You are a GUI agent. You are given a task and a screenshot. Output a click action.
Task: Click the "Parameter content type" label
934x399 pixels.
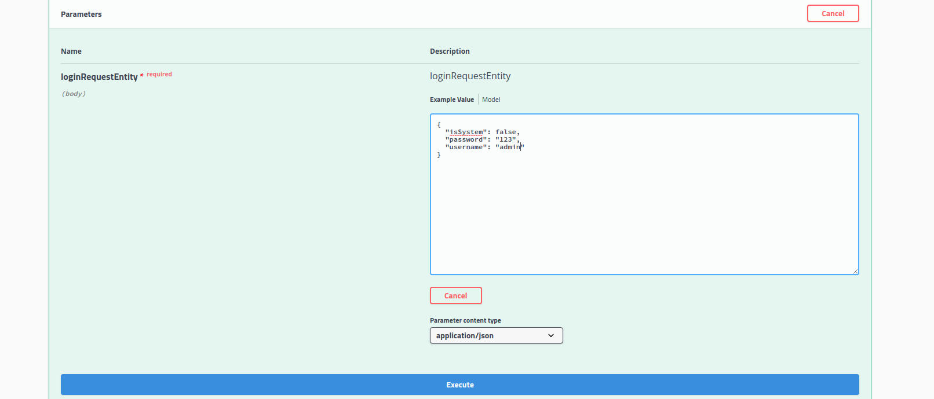(465, 320)
